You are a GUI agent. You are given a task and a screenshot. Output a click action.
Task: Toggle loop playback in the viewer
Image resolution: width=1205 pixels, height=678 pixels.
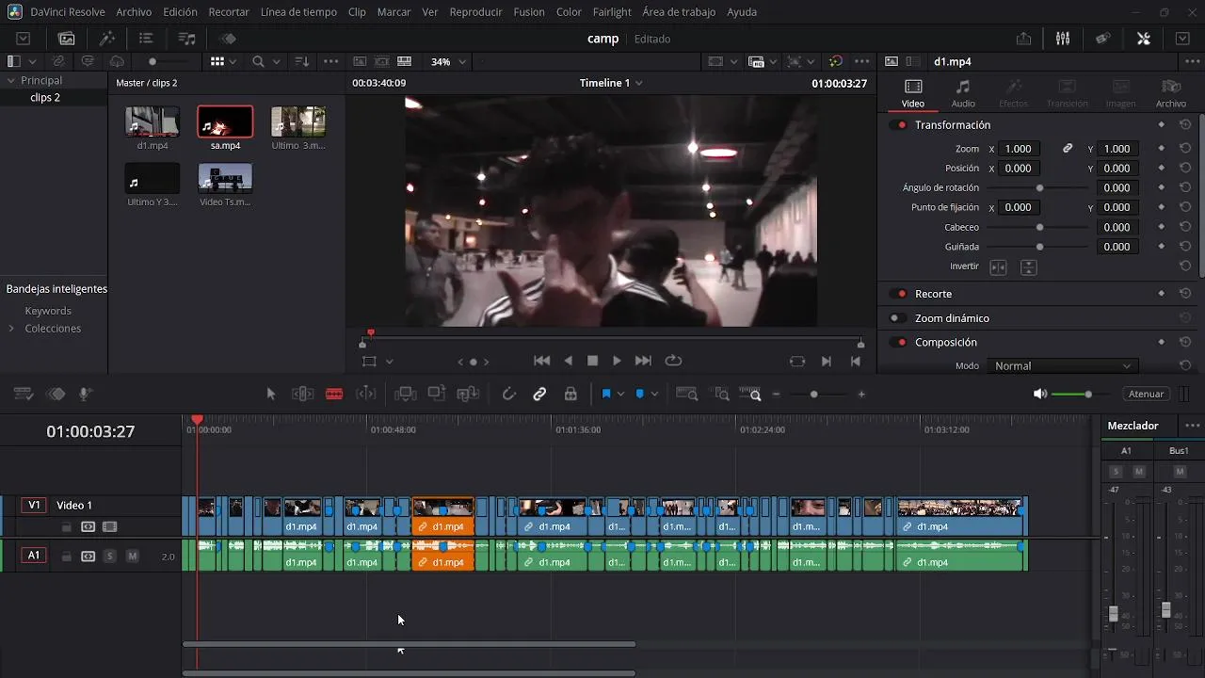click(x=673, y=361)
